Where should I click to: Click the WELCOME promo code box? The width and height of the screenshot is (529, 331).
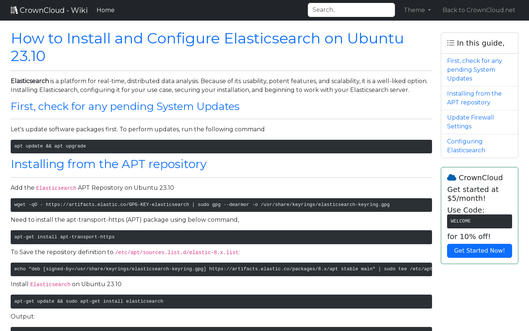pos(479,221)
